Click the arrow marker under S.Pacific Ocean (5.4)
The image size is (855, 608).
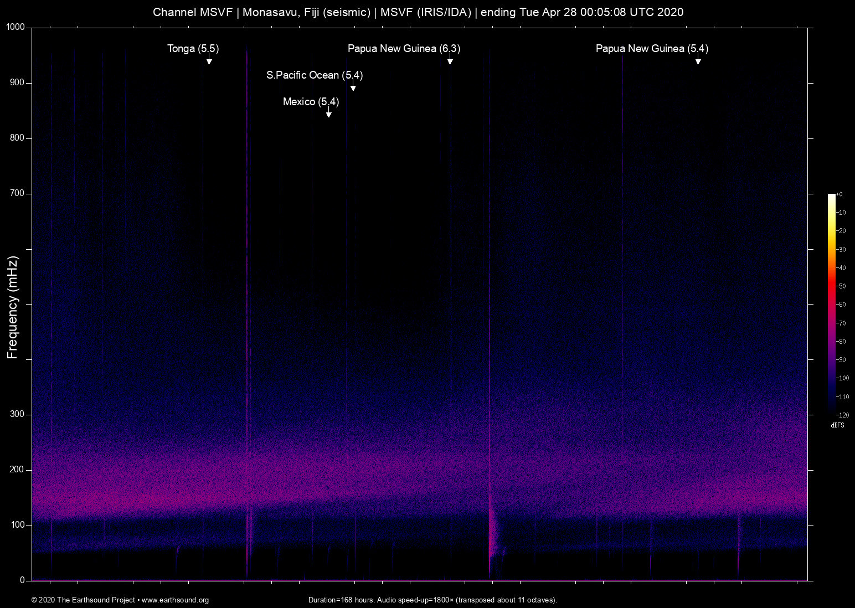(353, 86)
